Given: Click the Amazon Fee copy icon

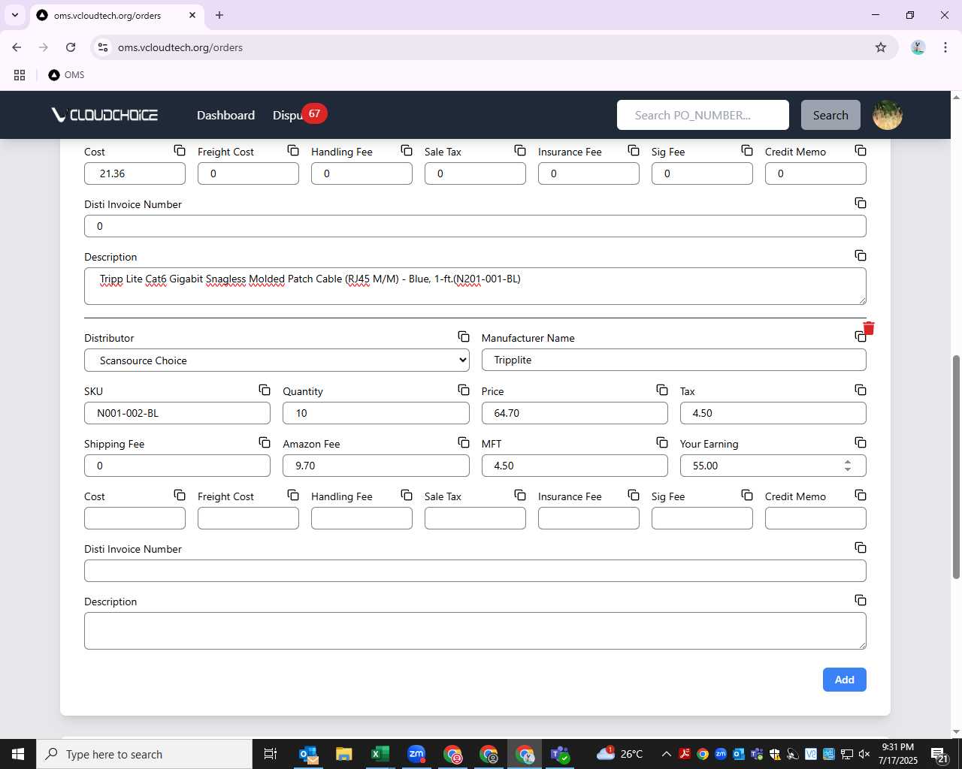Looking at the screenshot, I should (x=464, y=442).
